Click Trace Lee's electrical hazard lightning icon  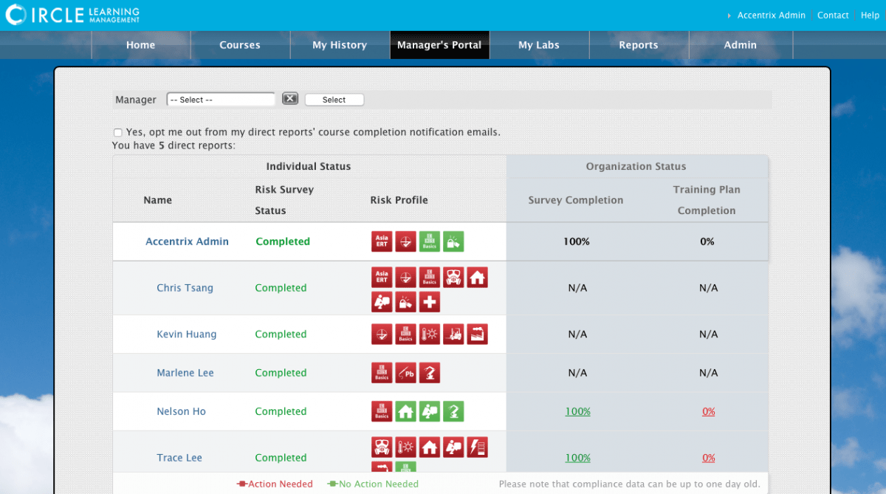click(x=477, y=447)
